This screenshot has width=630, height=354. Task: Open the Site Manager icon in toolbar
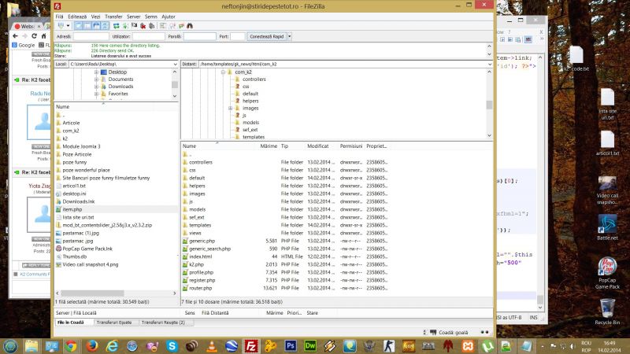61,26
